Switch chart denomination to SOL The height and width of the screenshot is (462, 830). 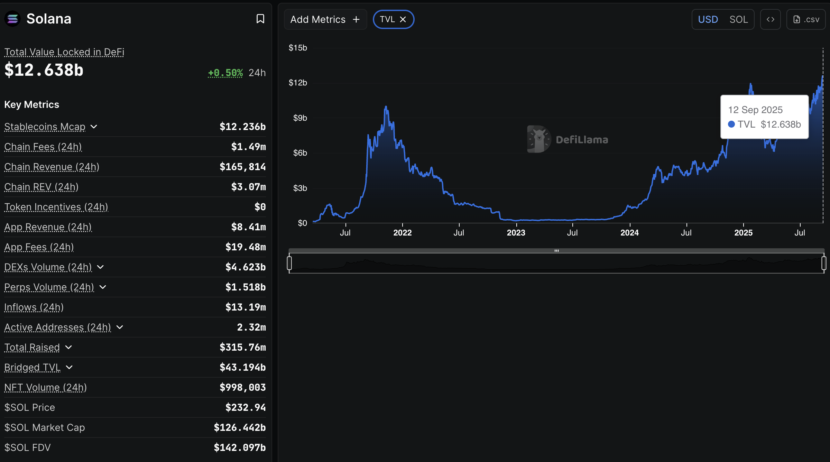coord(738,19)
